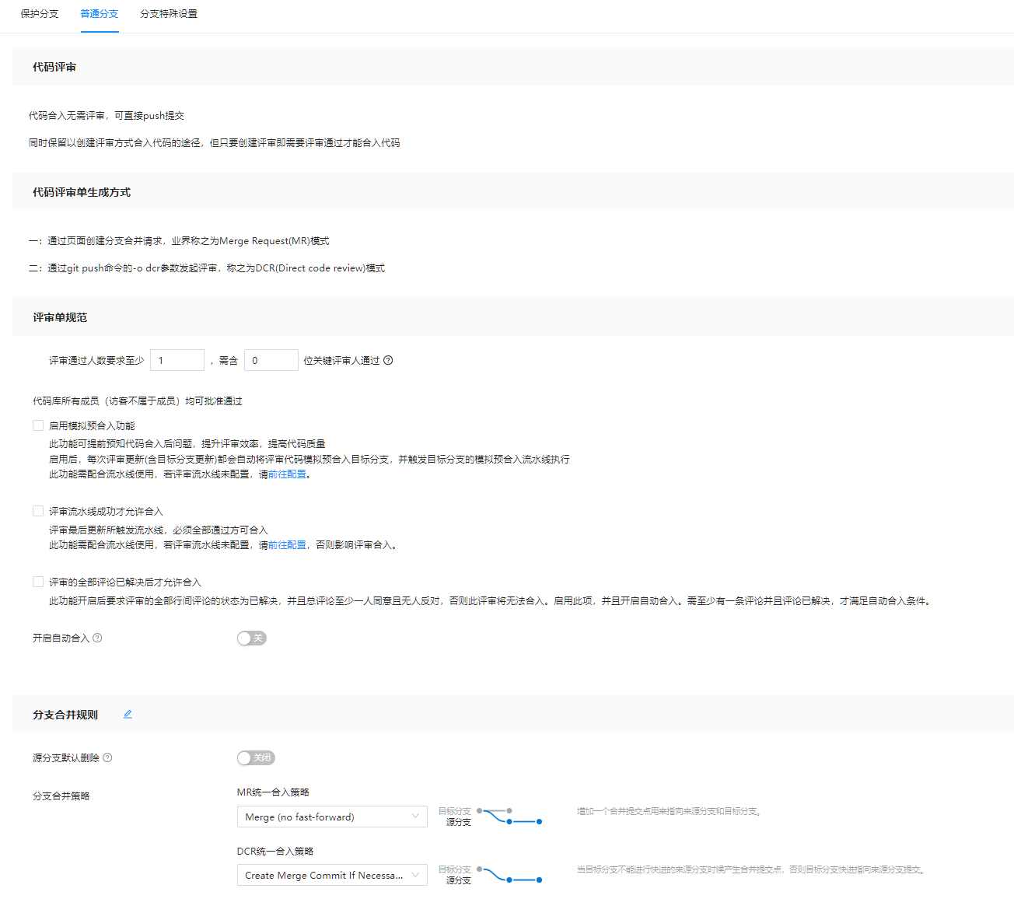1014x899 pixels.
Task: Click the DCR merge strategy branch diagram
Action: tap(509, 875)
